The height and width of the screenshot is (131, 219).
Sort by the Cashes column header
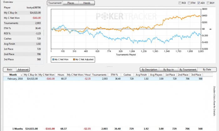(x=127, y=75)
